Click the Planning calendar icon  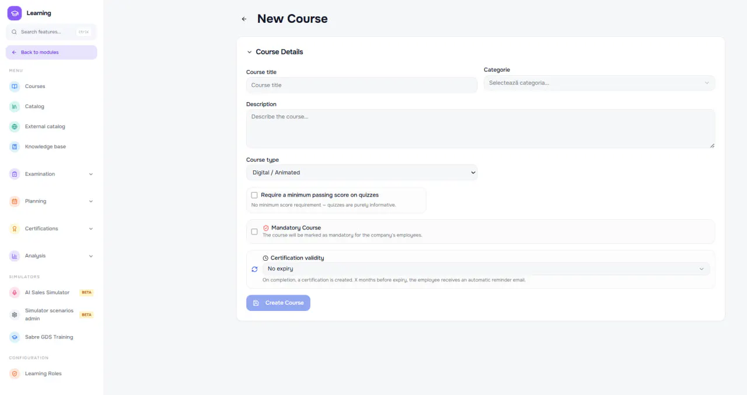pyautogui.click(x=15, y=201)
